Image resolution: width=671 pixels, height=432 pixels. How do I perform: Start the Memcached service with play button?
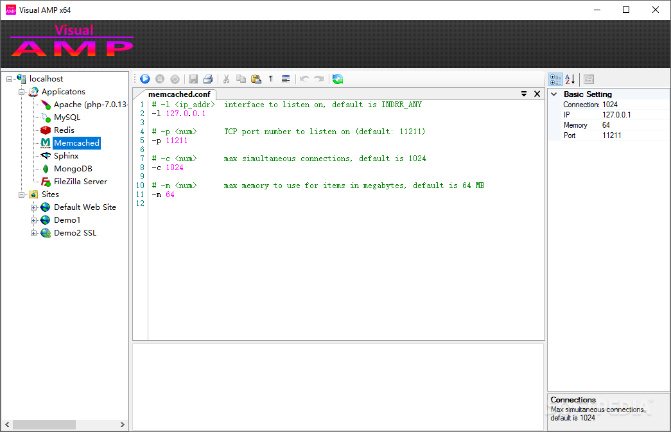click(x=145, y=79)
